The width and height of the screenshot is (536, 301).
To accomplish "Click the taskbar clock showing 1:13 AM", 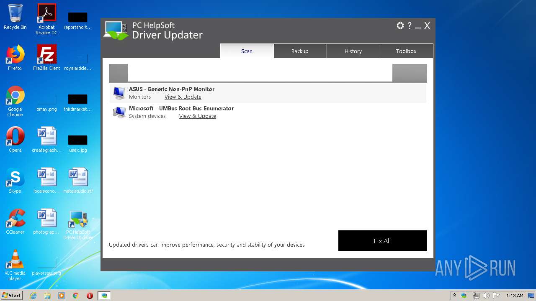I will tap(515, 296).
